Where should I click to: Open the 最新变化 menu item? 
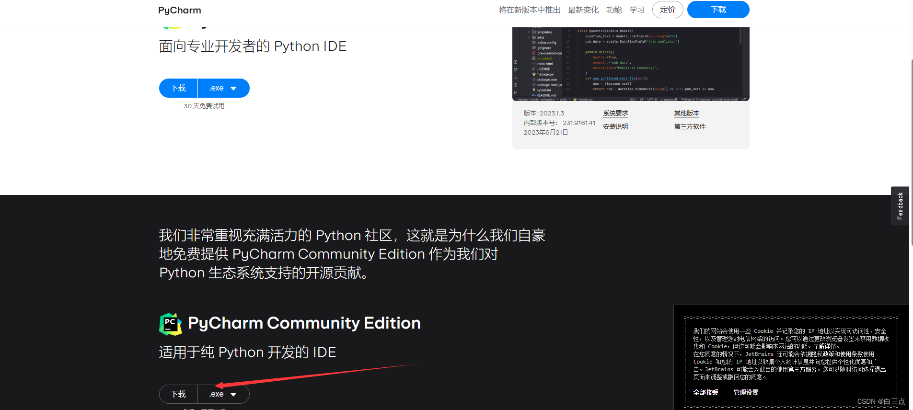(x=583, y=10)
